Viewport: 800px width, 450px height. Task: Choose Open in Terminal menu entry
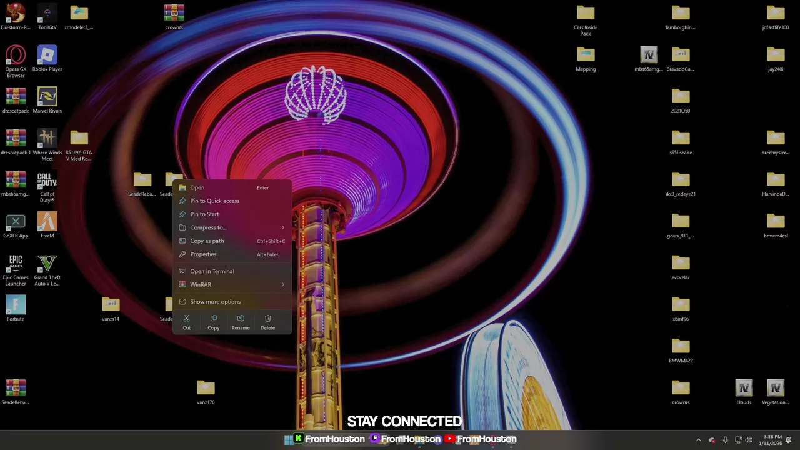(232, 271)
